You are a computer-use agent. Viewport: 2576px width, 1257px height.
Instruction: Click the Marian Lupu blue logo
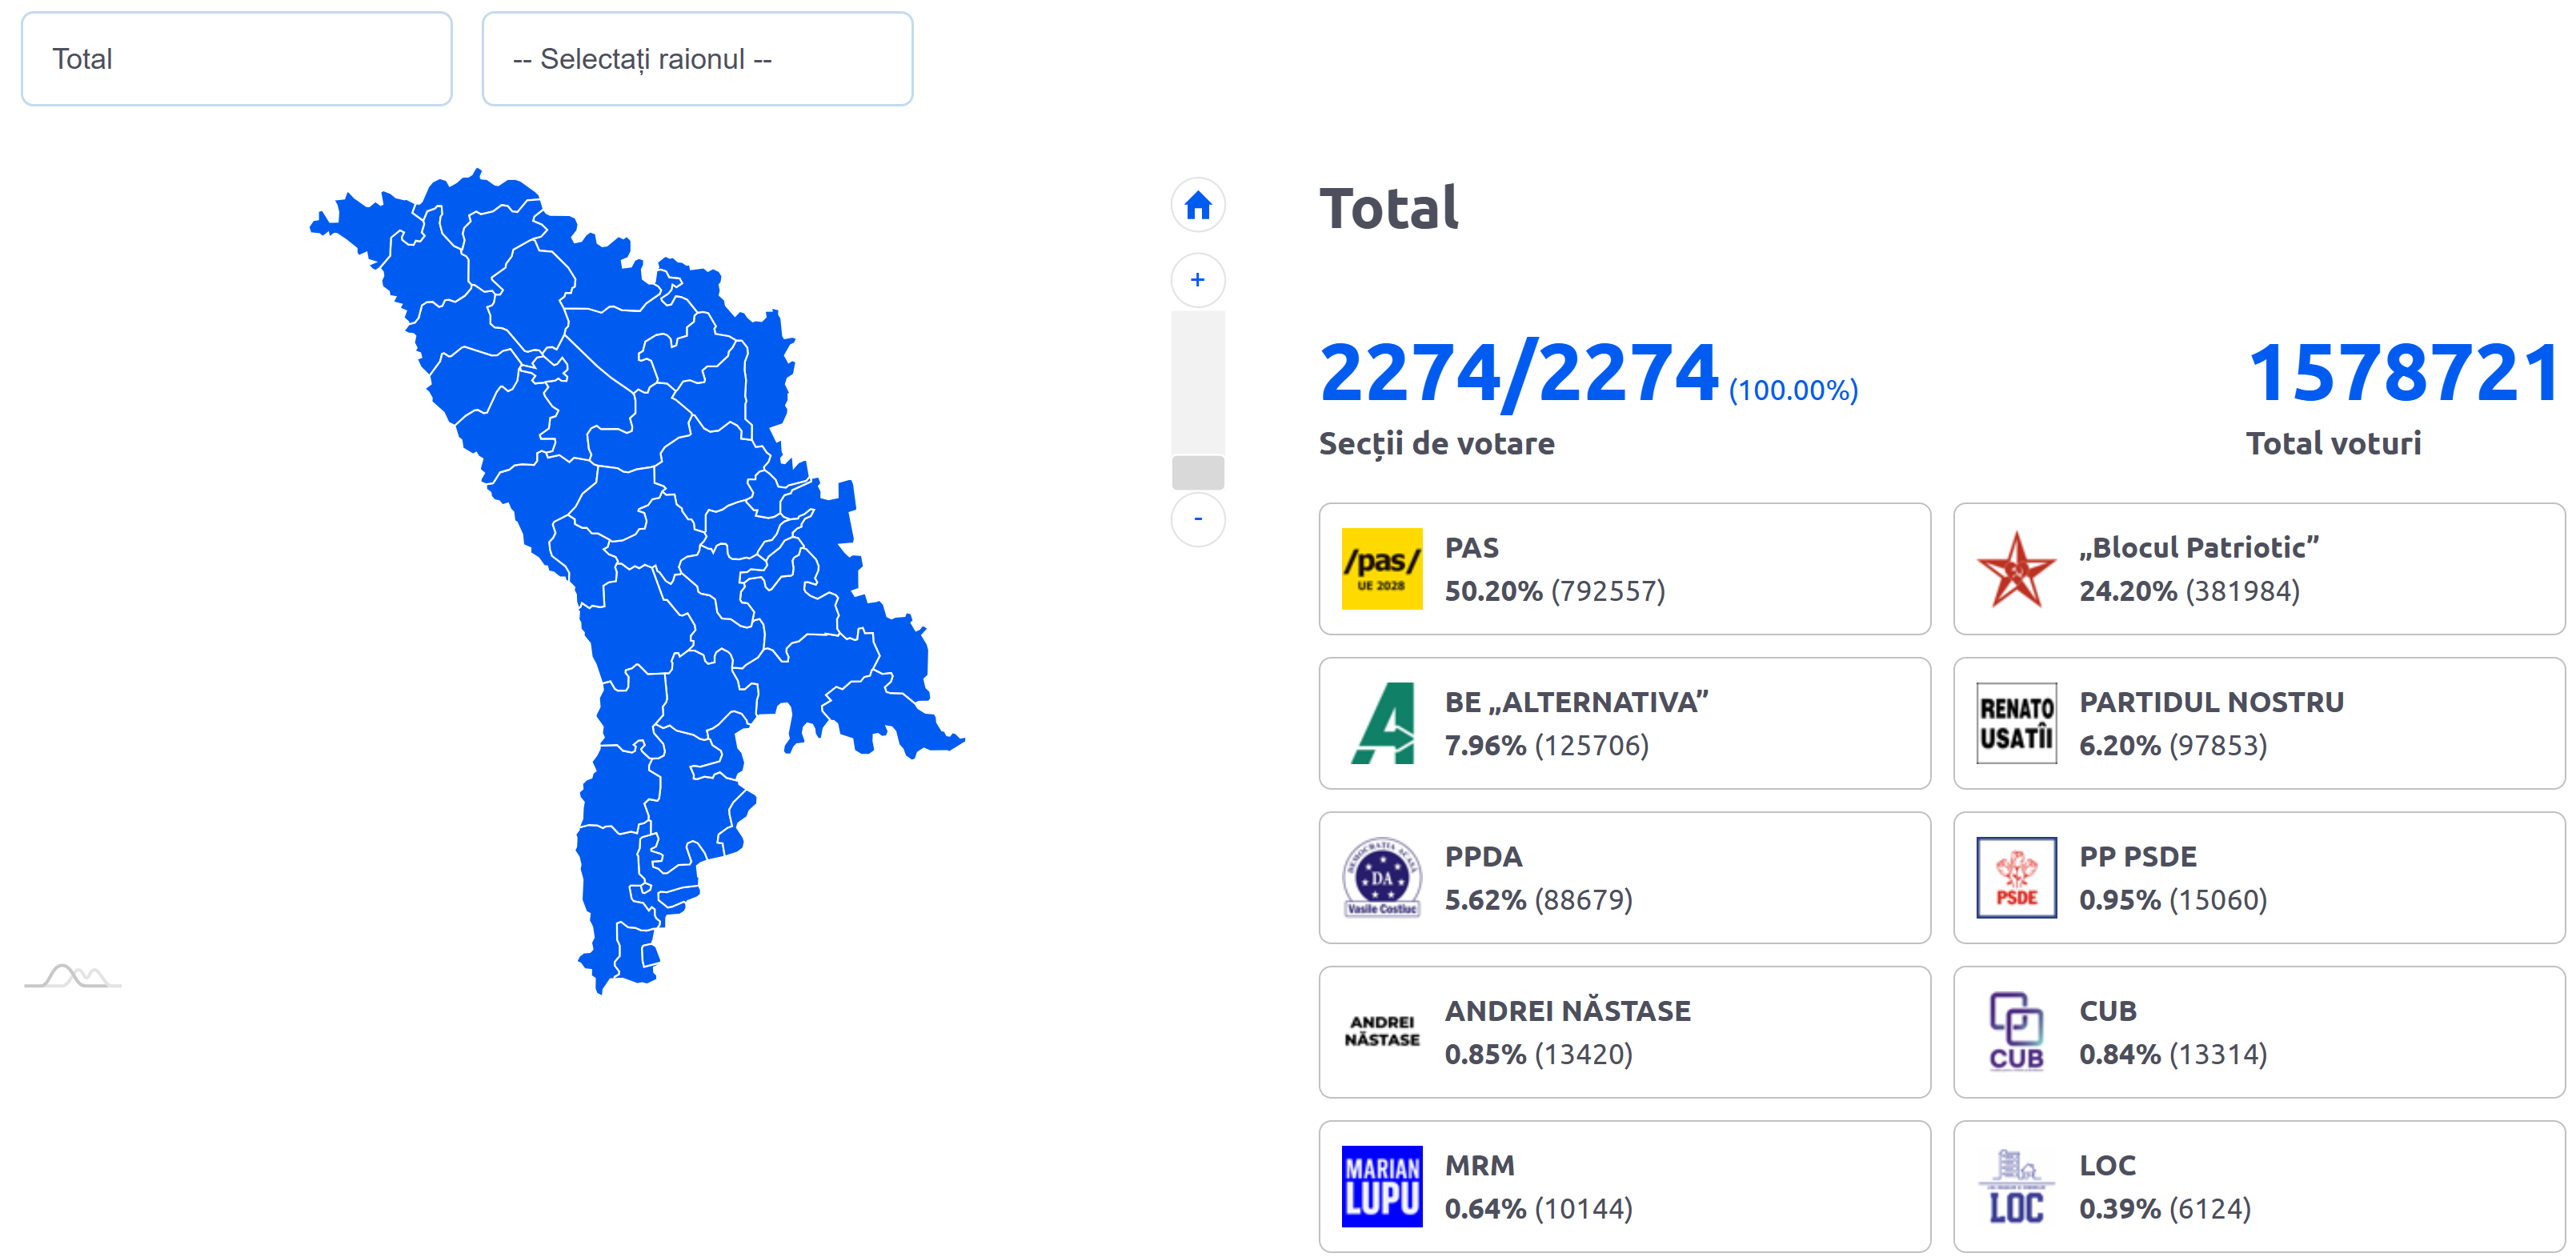tap(1381, 1186)
